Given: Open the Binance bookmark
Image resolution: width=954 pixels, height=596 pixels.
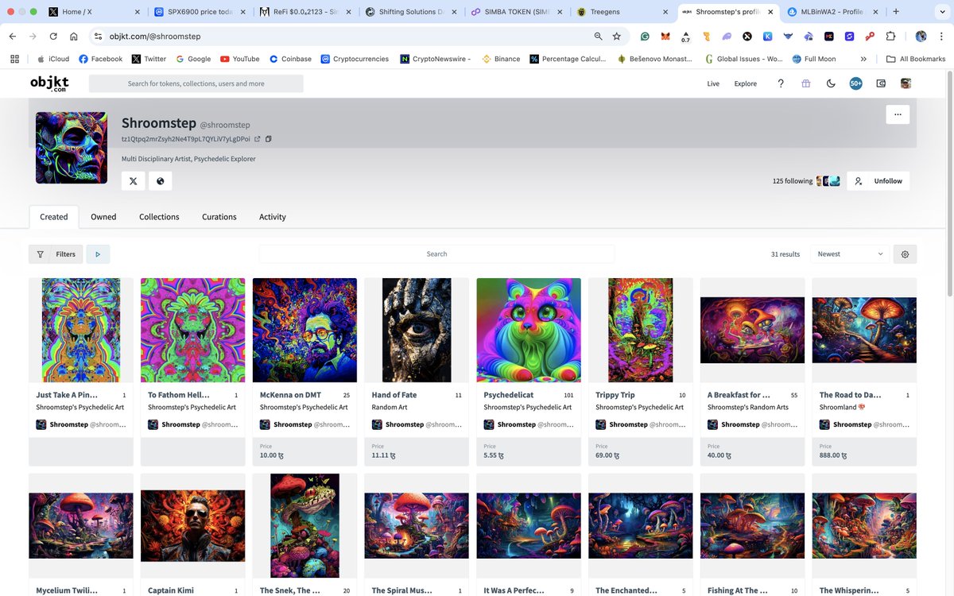Looking at the screenshot, I should click(501, 59).
